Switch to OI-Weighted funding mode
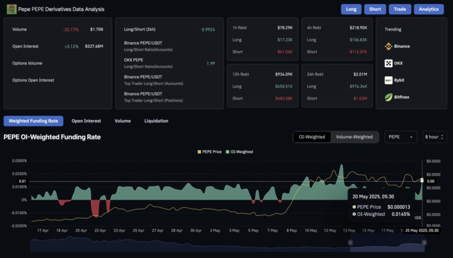 [x=312, y=137]
